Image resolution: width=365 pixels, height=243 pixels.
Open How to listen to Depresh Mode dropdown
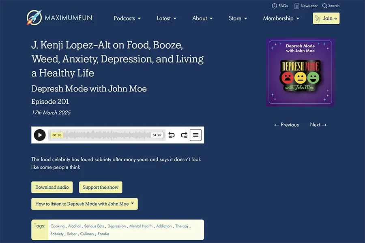(84, 204)
